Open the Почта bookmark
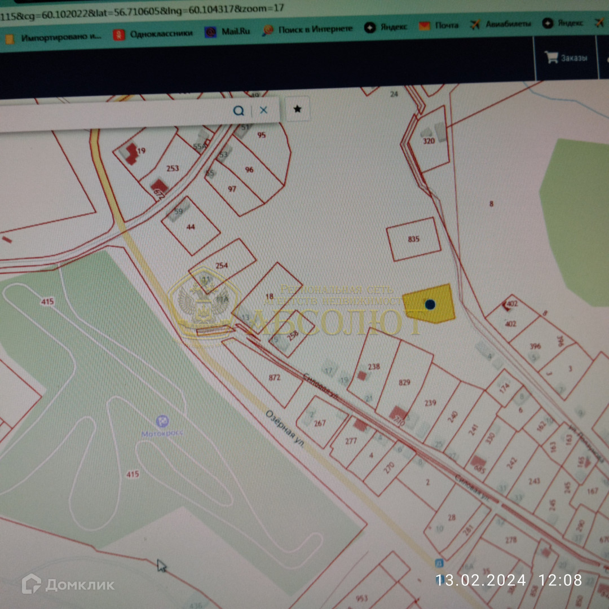 439,25
